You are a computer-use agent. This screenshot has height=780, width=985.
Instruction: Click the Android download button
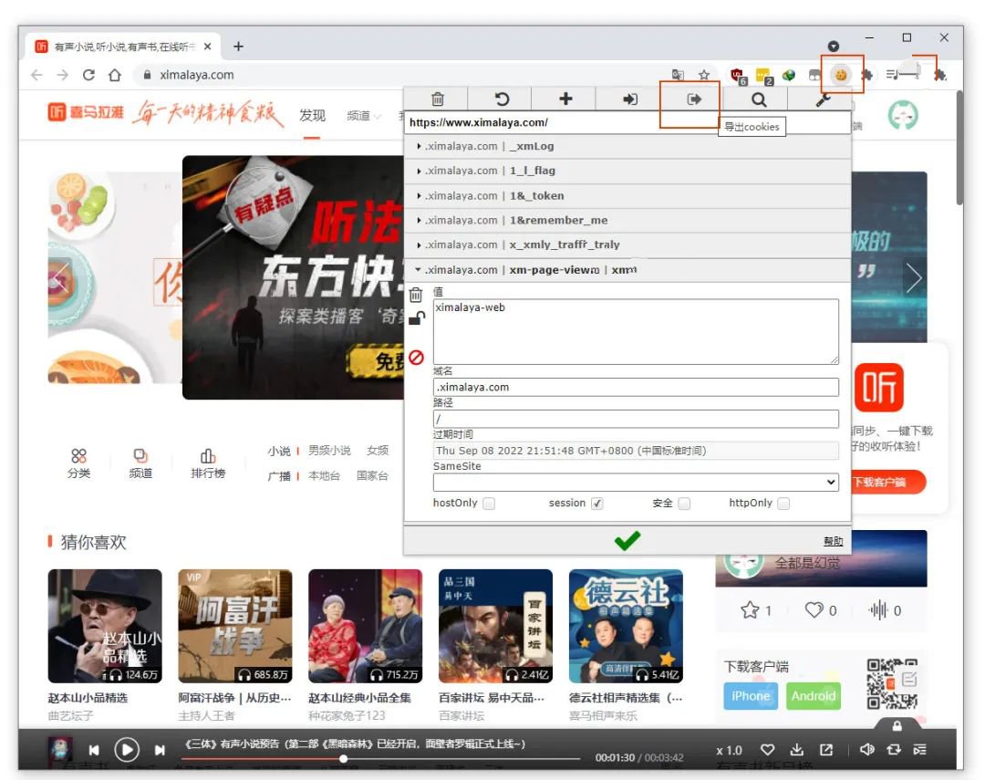(x=813, y=696)
